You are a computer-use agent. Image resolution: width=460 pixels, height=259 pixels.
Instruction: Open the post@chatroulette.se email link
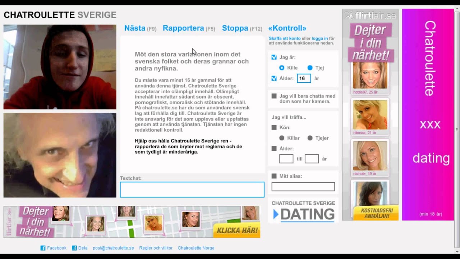click(x=113, y=248)
